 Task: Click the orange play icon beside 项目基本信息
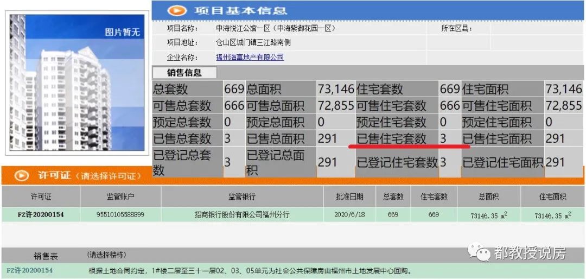tap(178, 10)
